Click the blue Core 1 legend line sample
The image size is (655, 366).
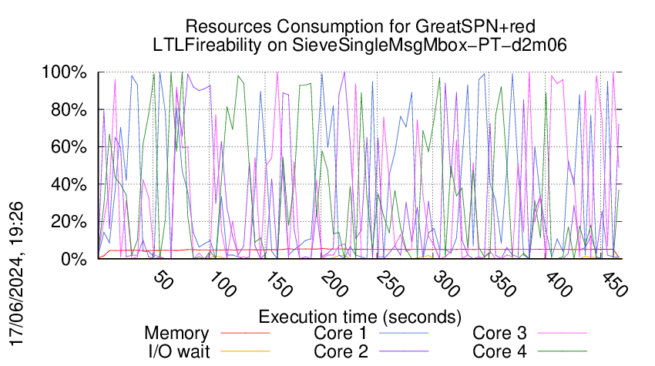pos(404,334)
